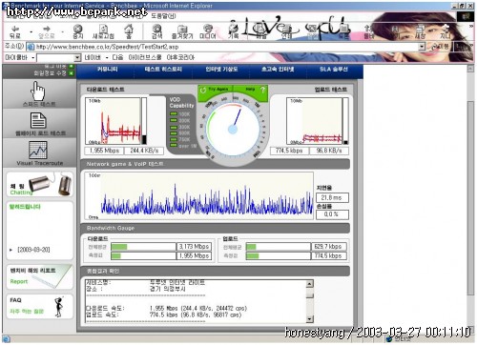Open the 도움말(H) help menu
Image resolution: width=477 pixels, height=345 pixels.
pyautogui.click(x=163, y=15)
